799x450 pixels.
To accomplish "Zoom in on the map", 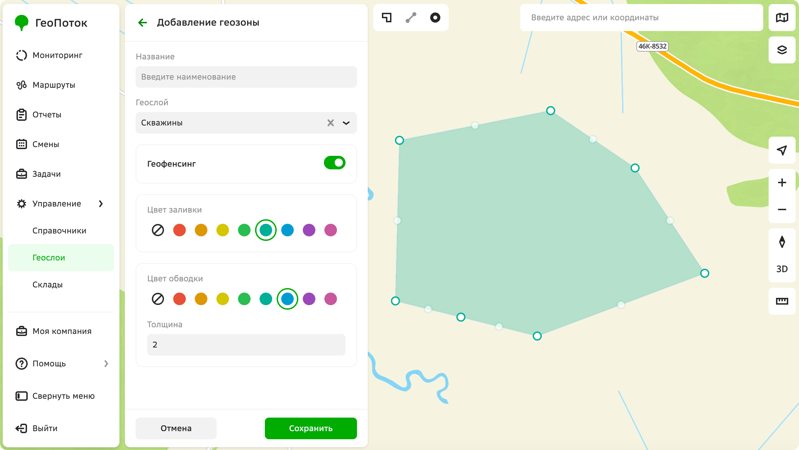I will (x=782, y=182).
